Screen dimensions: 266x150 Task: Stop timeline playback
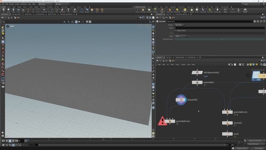coord(10,141)
